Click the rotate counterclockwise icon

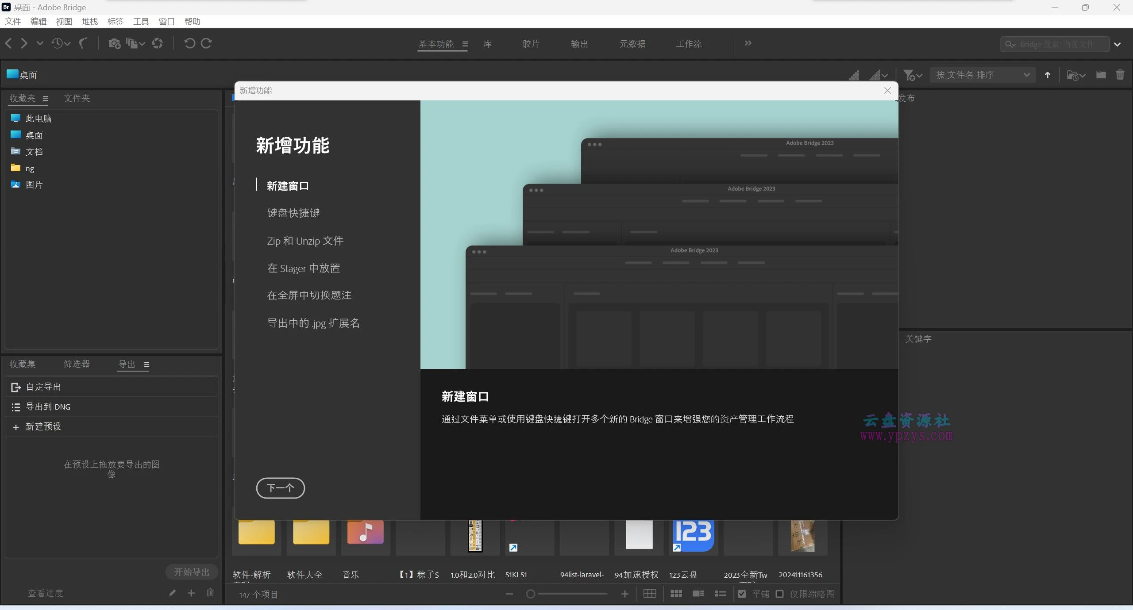coord(189,43)
